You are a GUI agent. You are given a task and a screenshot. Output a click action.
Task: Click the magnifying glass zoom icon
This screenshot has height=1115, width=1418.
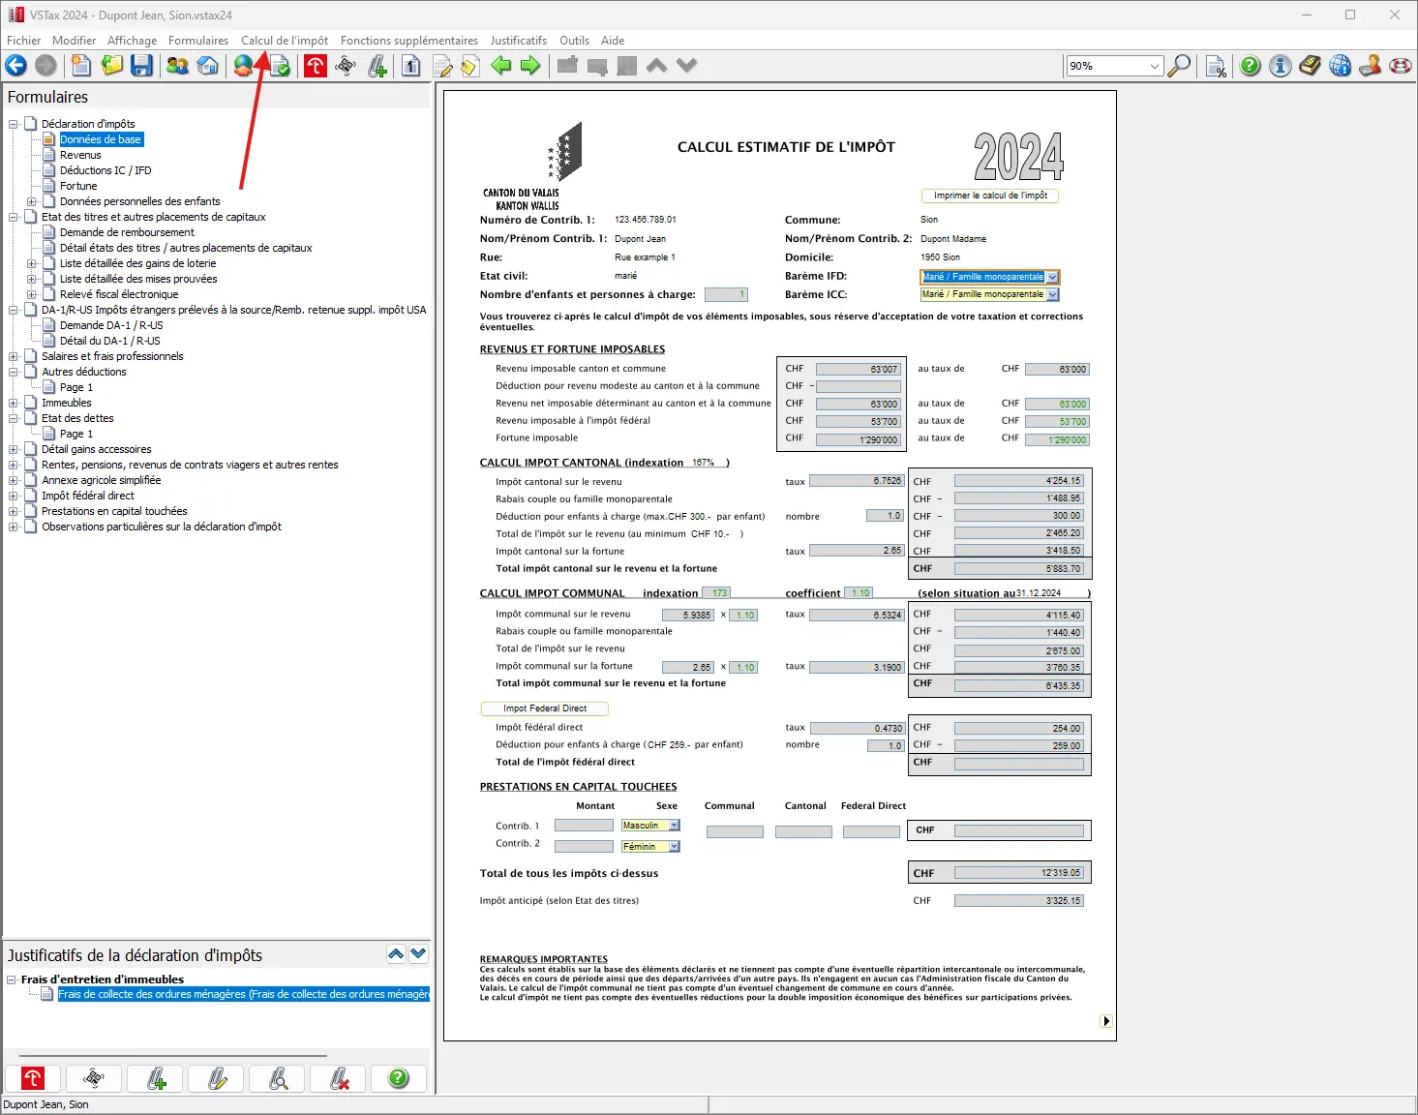click(x=1179, y=66)
